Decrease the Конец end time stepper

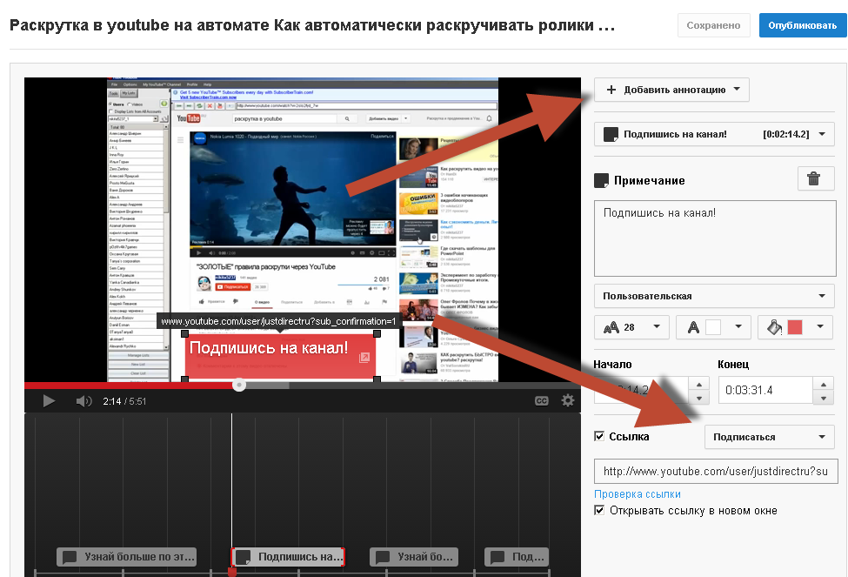823,398
